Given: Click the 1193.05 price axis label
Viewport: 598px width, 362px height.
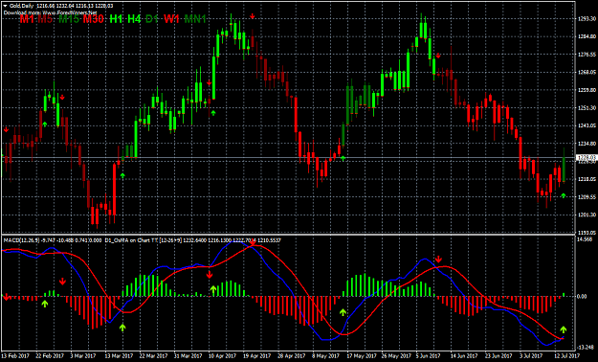Looking at the screenshot, I should tap(587, 232).
